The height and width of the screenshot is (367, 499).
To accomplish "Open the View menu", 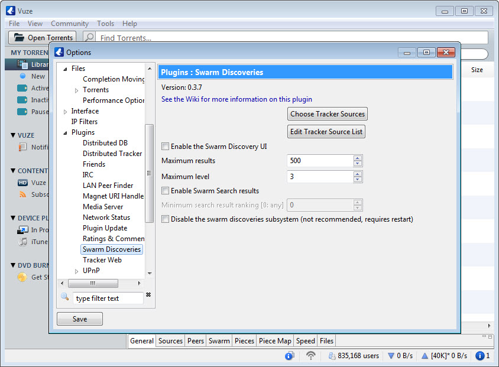I will pyautogui.click(x=35, y=24).
